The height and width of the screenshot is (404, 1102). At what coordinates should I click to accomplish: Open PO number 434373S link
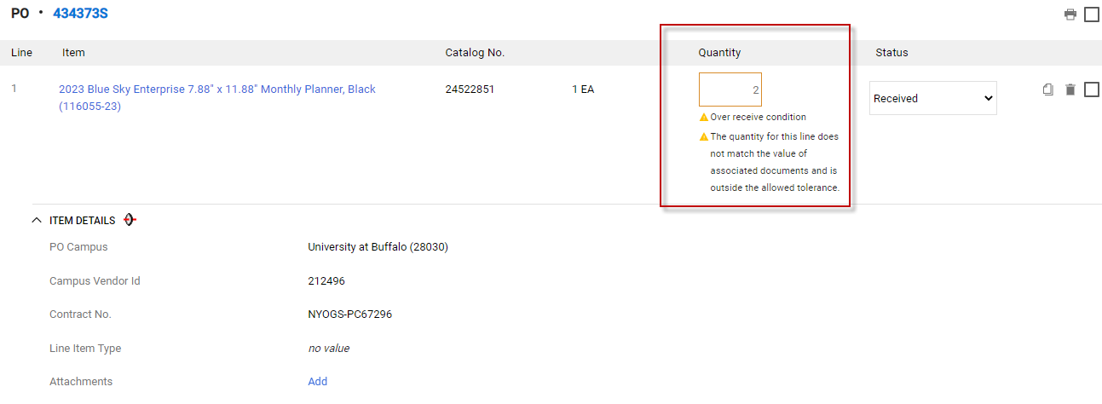tap(80, 14)
